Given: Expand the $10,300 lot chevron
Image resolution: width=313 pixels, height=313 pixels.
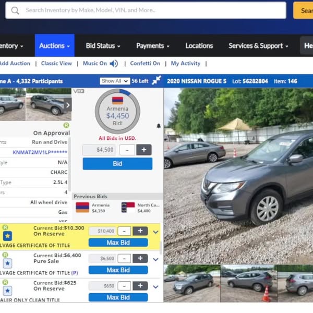Looking at the screenshot, I should point(155,232).
